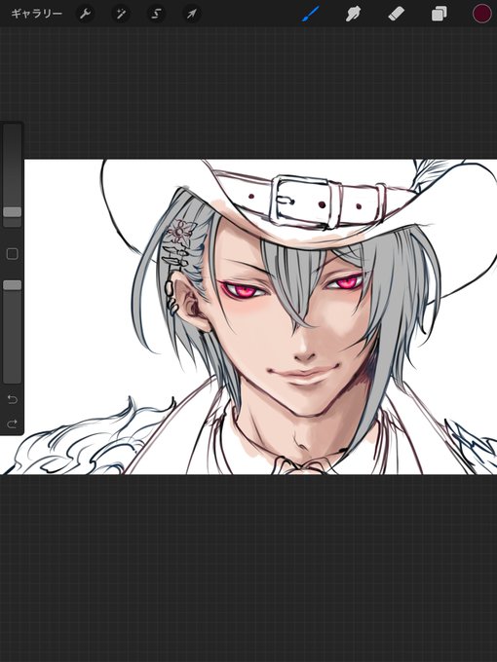This screenshot has height=662, width=497.
Task: Activate the Transform arrow tool
Action: point(191,14)
